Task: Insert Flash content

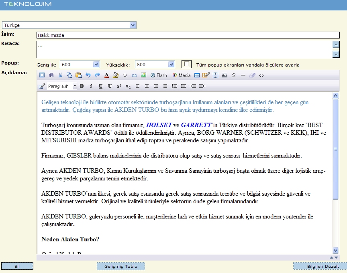Action: [x=159, y=75]
